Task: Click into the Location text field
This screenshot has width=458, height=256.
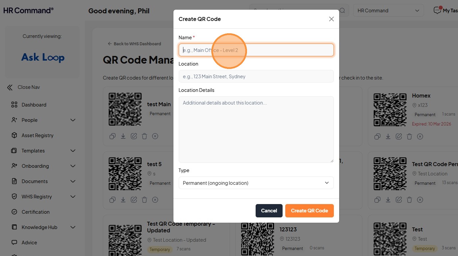Action: click(x=256, y=76)
